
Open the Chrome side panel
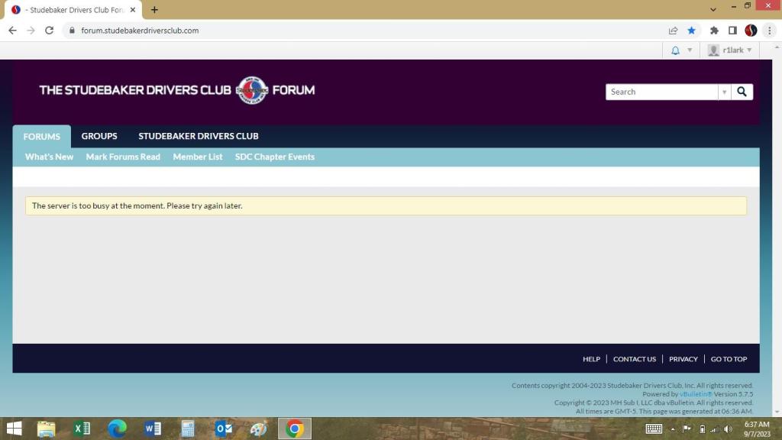point(732,31)
